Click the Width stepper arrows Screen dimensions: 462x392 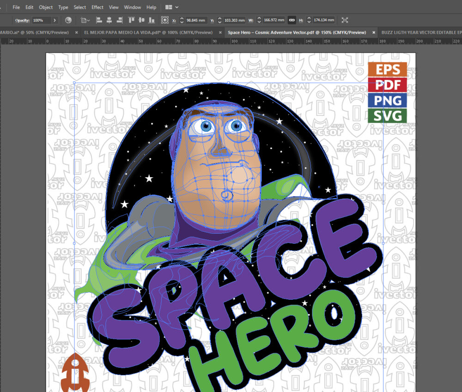pos(259,20)
